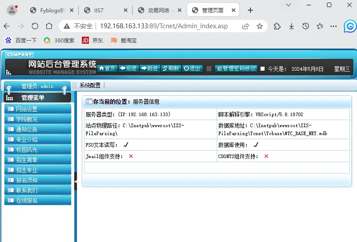Collapse sidebar with black arrow handle

coord(76,181)
